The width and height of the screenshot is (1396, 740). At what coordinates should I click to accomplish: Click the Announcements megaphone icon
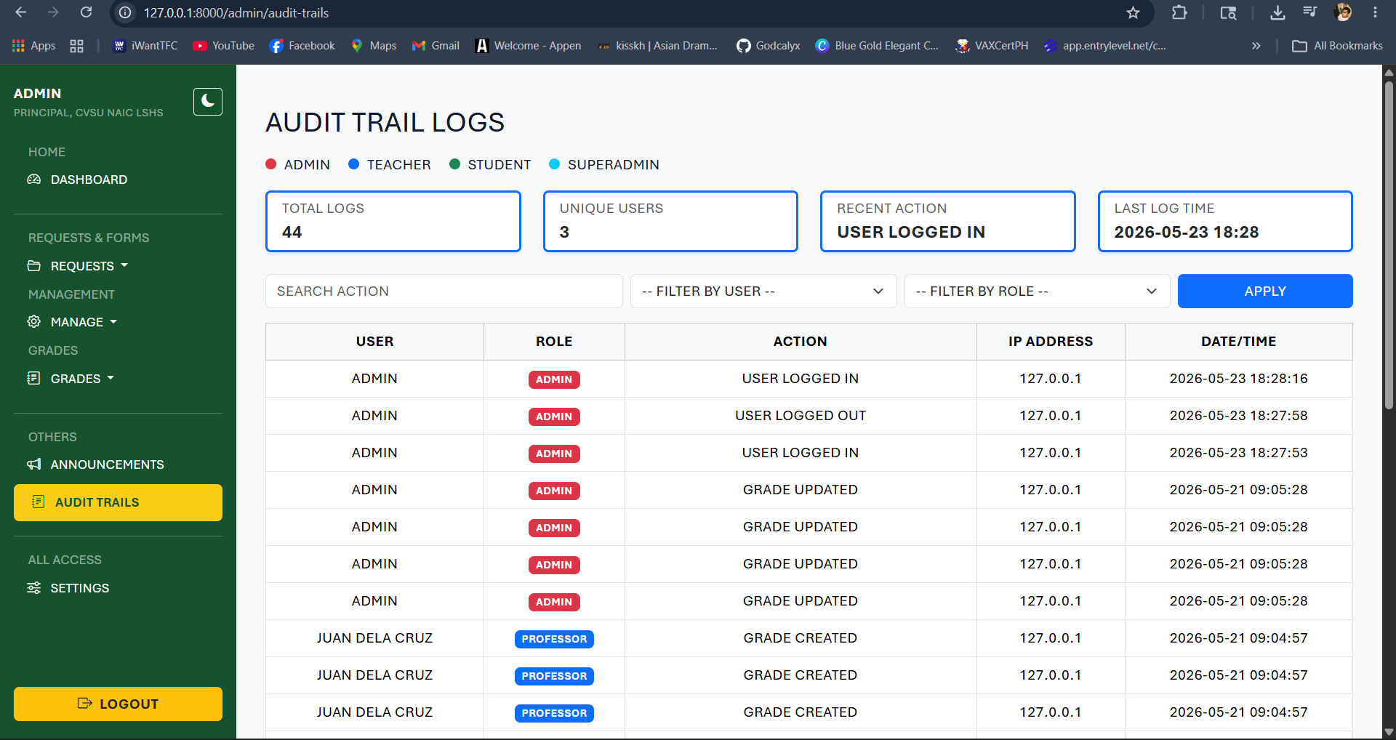[x=34, y=464]
